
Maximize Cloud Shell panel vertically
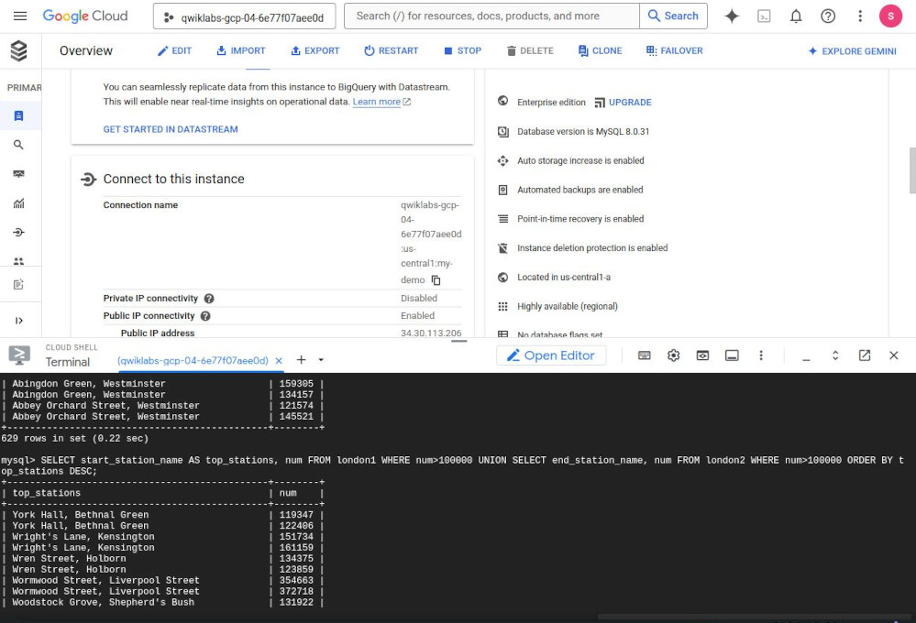[835, 355]
